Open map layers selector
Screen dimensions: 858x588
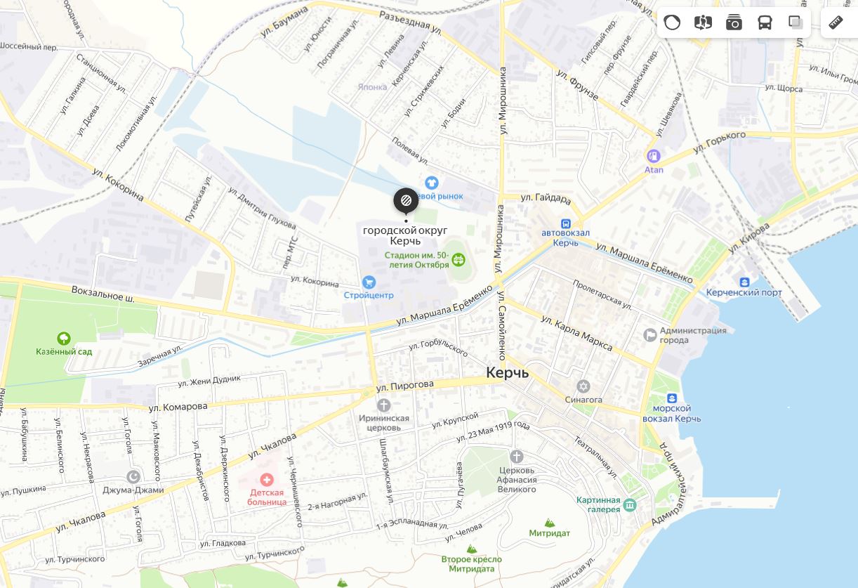click(x=796, y=22)
